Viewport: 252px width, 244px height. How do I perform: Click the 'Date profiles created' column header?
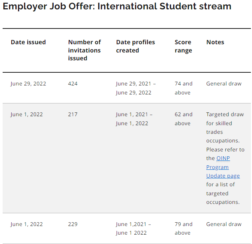click(x=135, y=46)
